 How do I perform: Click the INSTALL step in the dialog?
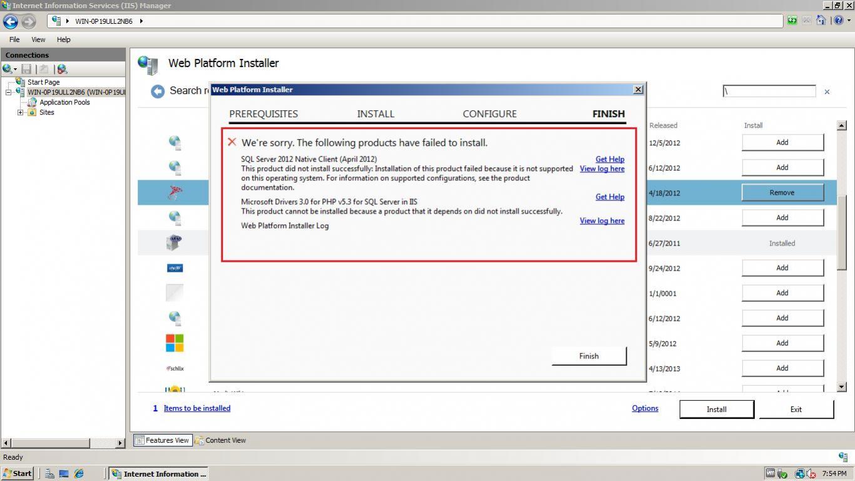point(376,114)
